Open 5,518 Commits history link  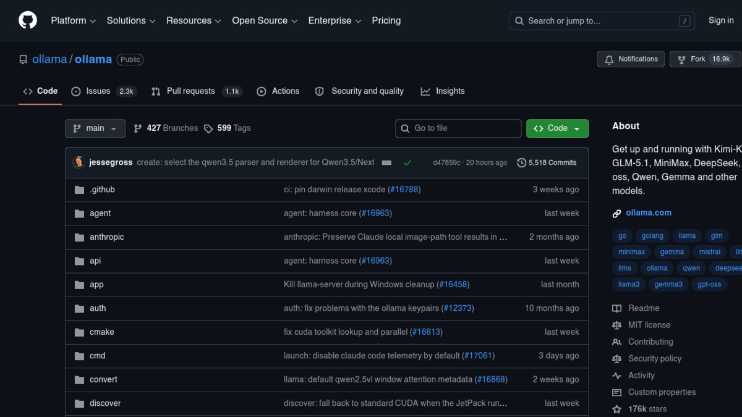coord(547,163)
